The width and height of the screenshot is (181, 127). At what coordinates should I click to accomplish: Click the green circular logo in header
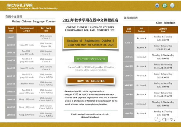165,5
